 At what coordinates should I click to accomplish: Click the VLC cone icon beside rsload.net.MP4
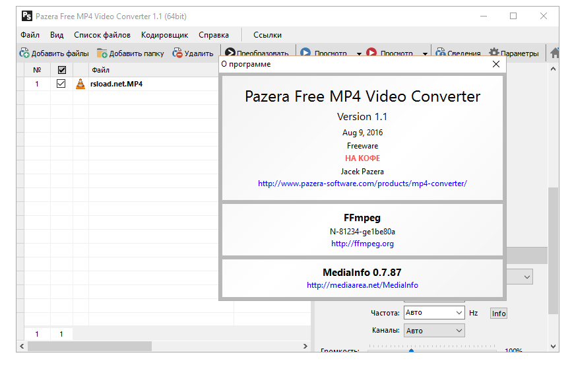(80, 84)
